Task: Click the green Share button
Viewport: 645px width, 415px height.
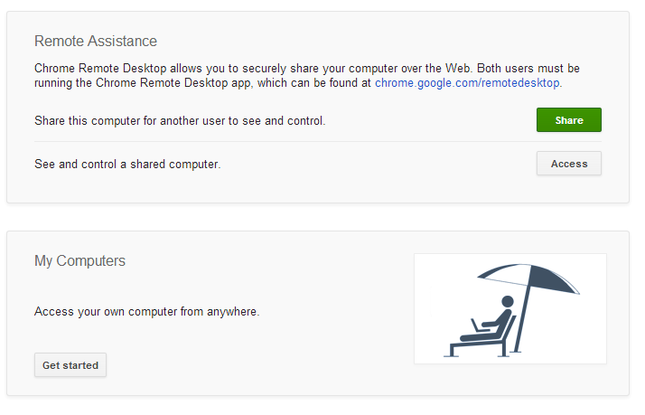Action: coord(568,120)
